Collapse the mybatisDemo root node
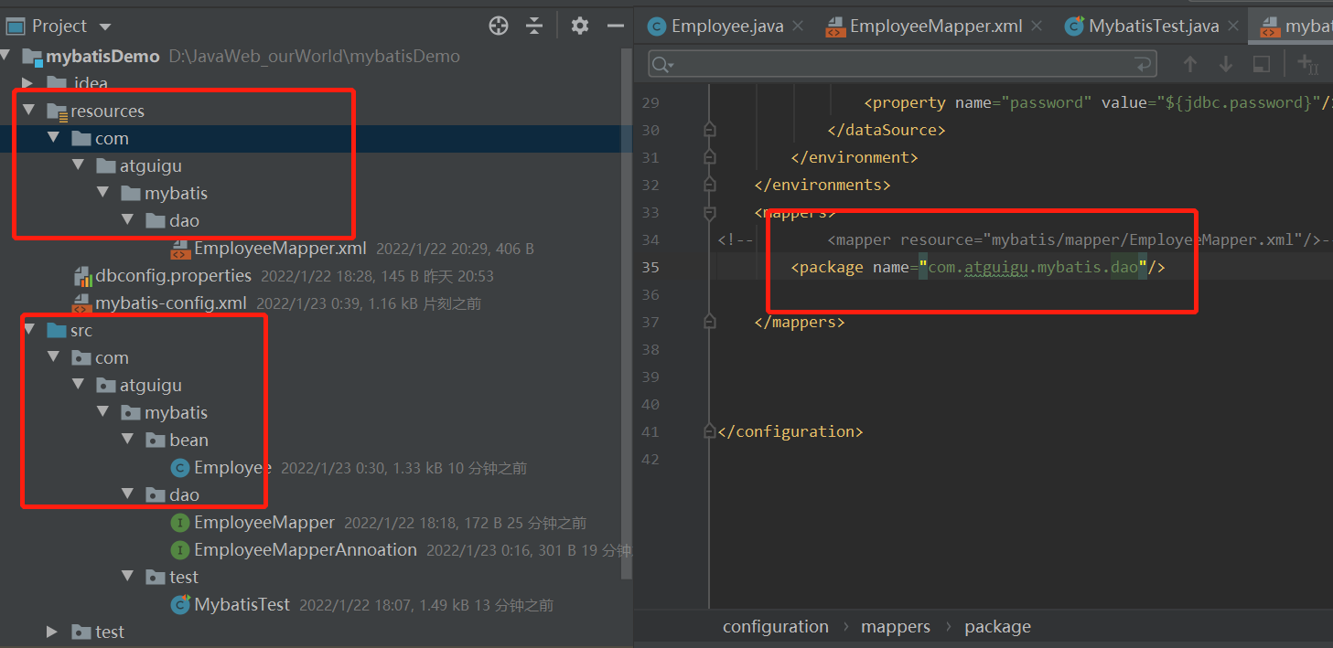Image resolution: width=1333 pixels, height=648 pixels. [x=6, y=57]
